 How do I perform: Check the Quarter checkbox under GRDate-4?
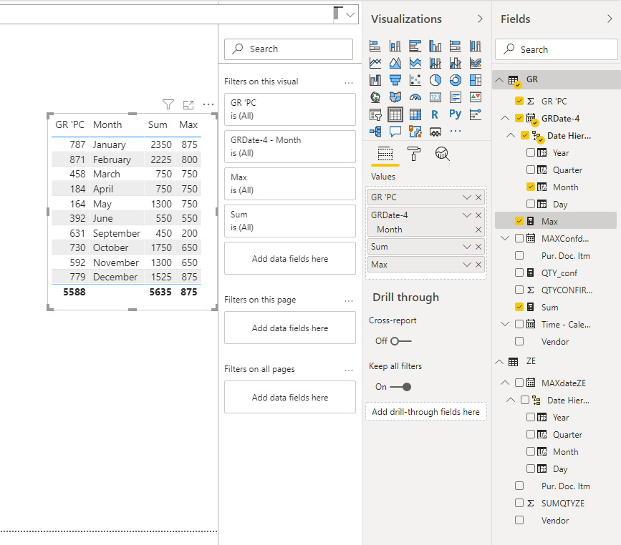coord(531,170)
